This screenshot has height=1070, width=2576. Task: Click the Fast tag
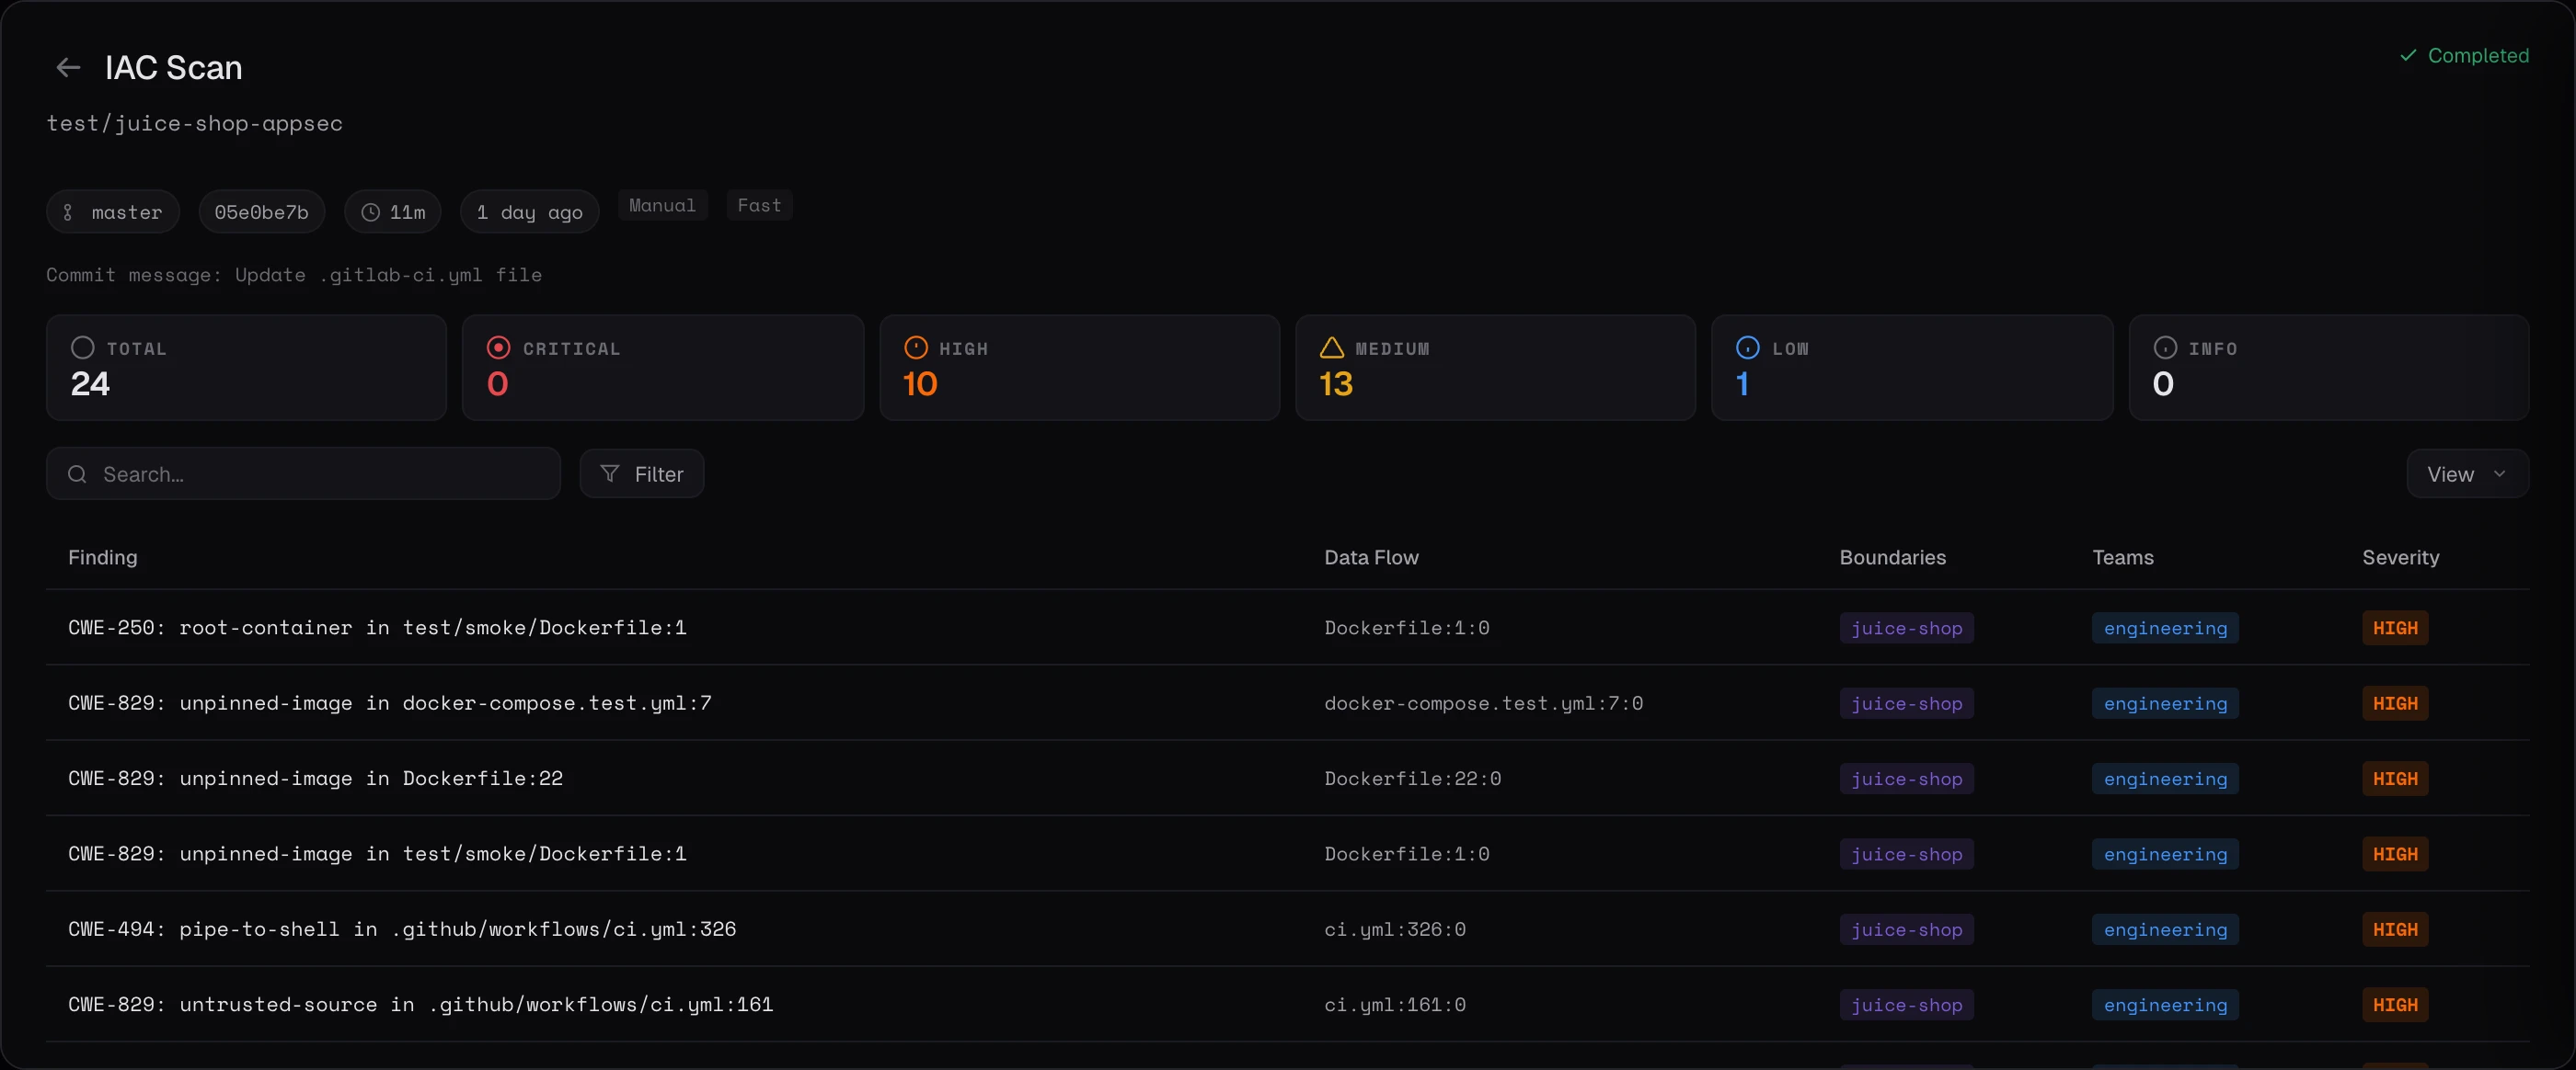760,205
